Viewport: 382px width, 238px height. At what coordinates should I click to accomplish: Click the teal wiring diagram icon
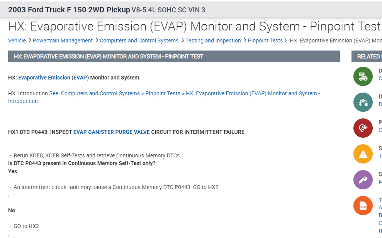(363, 102)
